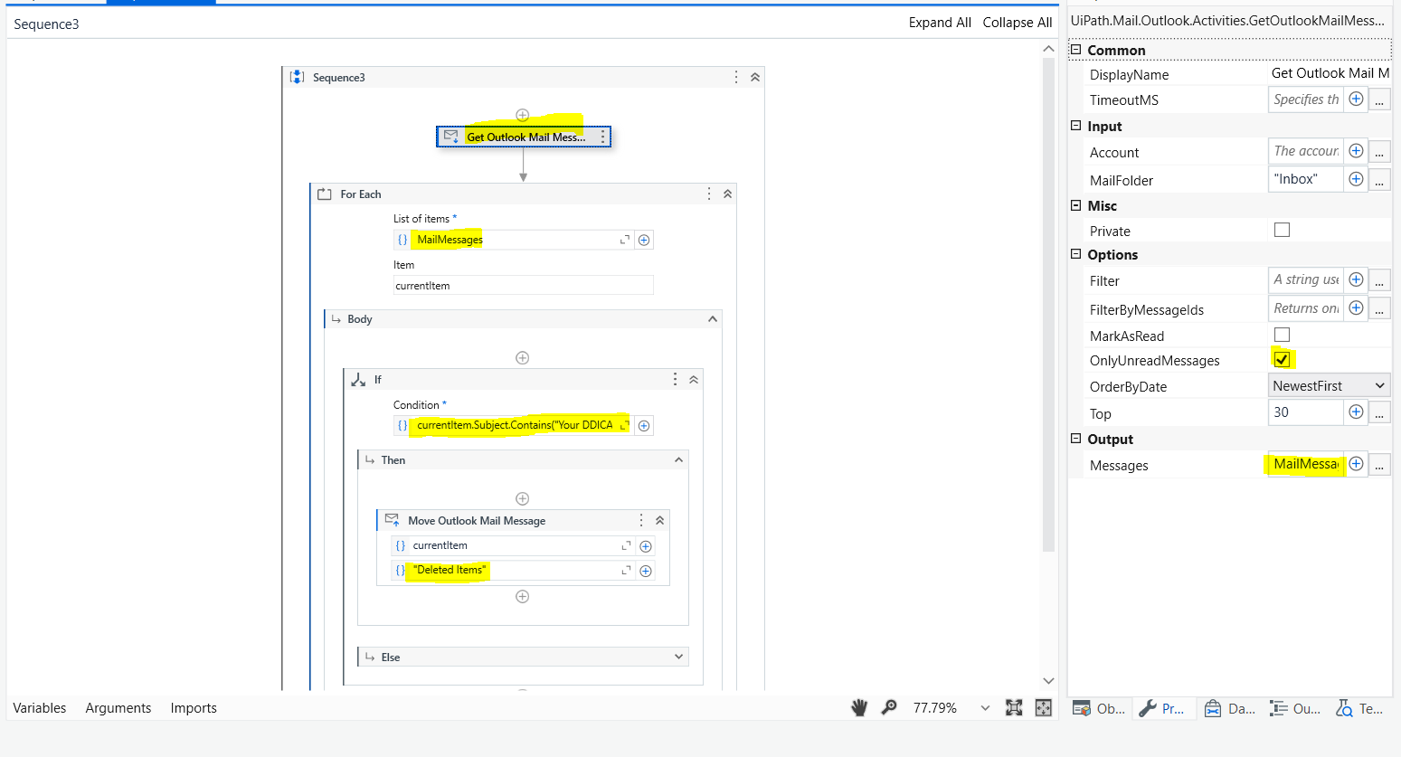Activate the Zoom magnifier tool
Viewport: 1401px width, 757px height.
[x=888, y=707]
